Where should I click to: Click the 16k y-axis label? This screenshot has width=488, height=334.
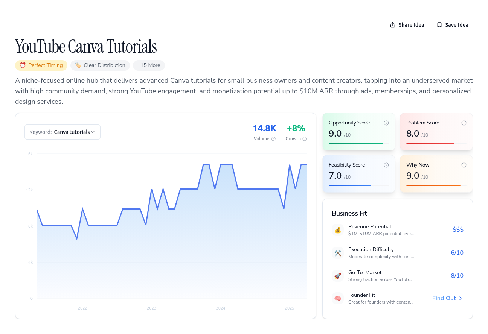[x=29, y=154]
